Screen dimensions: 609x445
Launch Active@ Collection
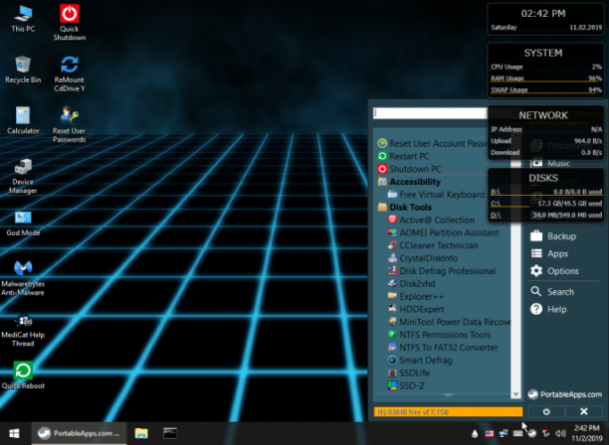(431, 221)
